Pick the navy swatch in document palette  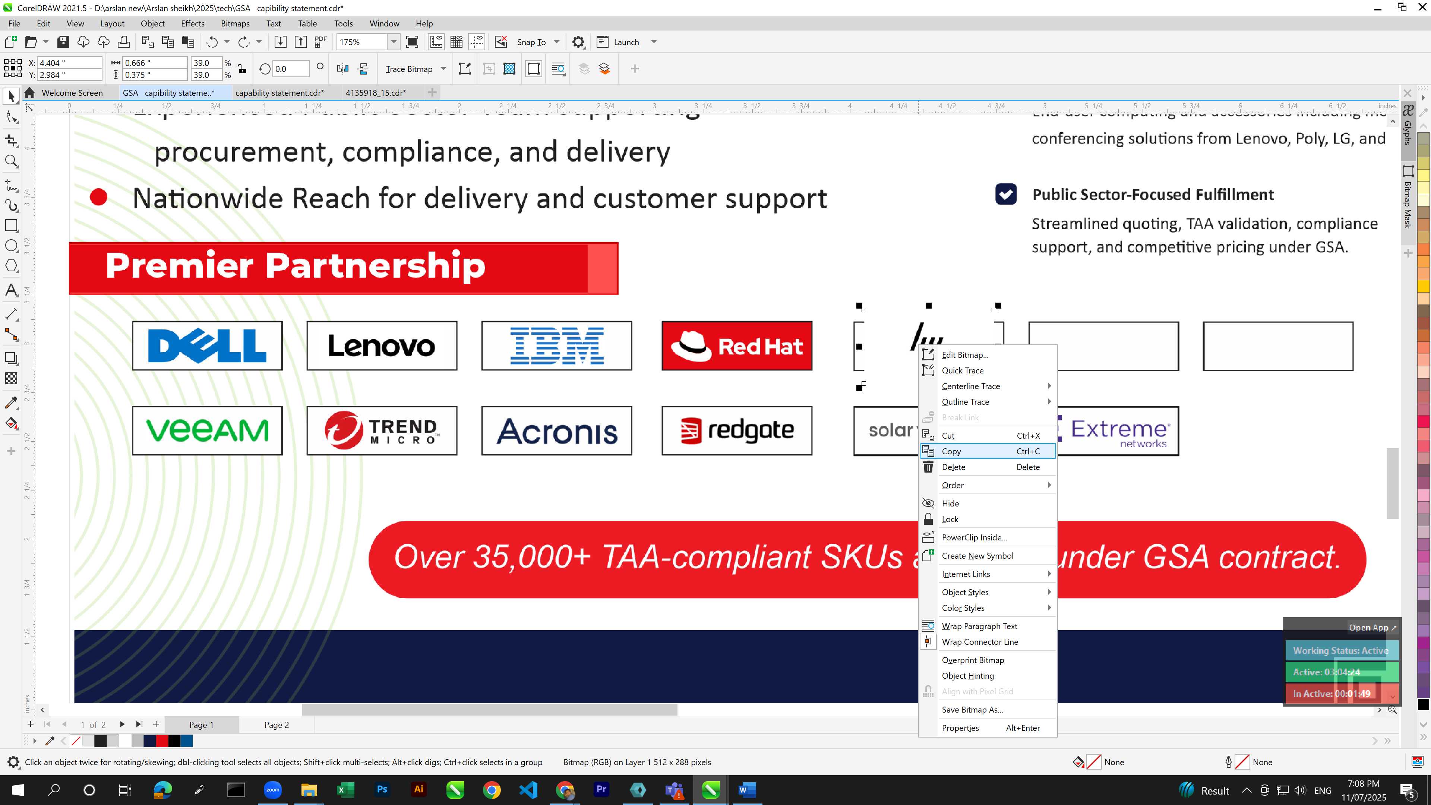click(149, 741)
